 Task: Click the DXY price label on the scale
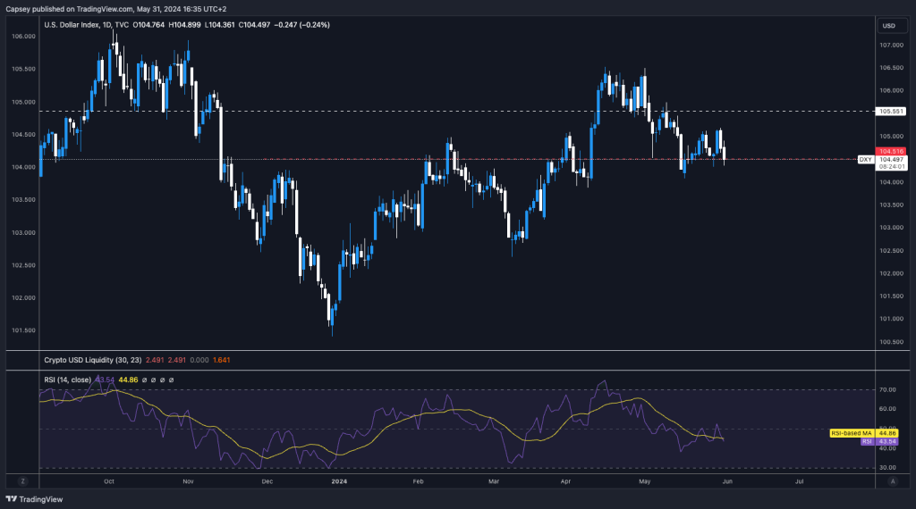(865, 159)
